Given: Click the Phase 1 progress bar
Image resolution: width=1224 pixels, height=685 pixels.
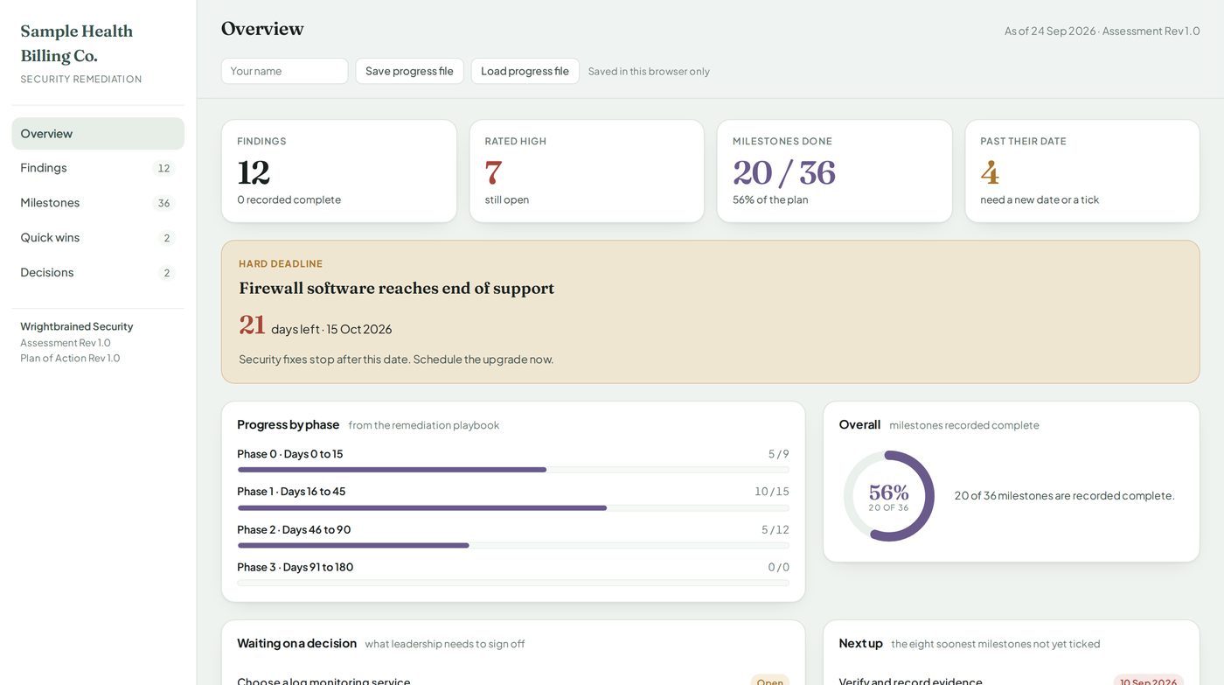Looking at the screenshot, I should pos(513,508).
